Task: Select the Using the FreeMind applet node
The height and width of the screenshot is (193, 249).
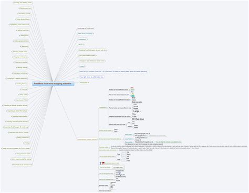Action: (x=87, y=56)
